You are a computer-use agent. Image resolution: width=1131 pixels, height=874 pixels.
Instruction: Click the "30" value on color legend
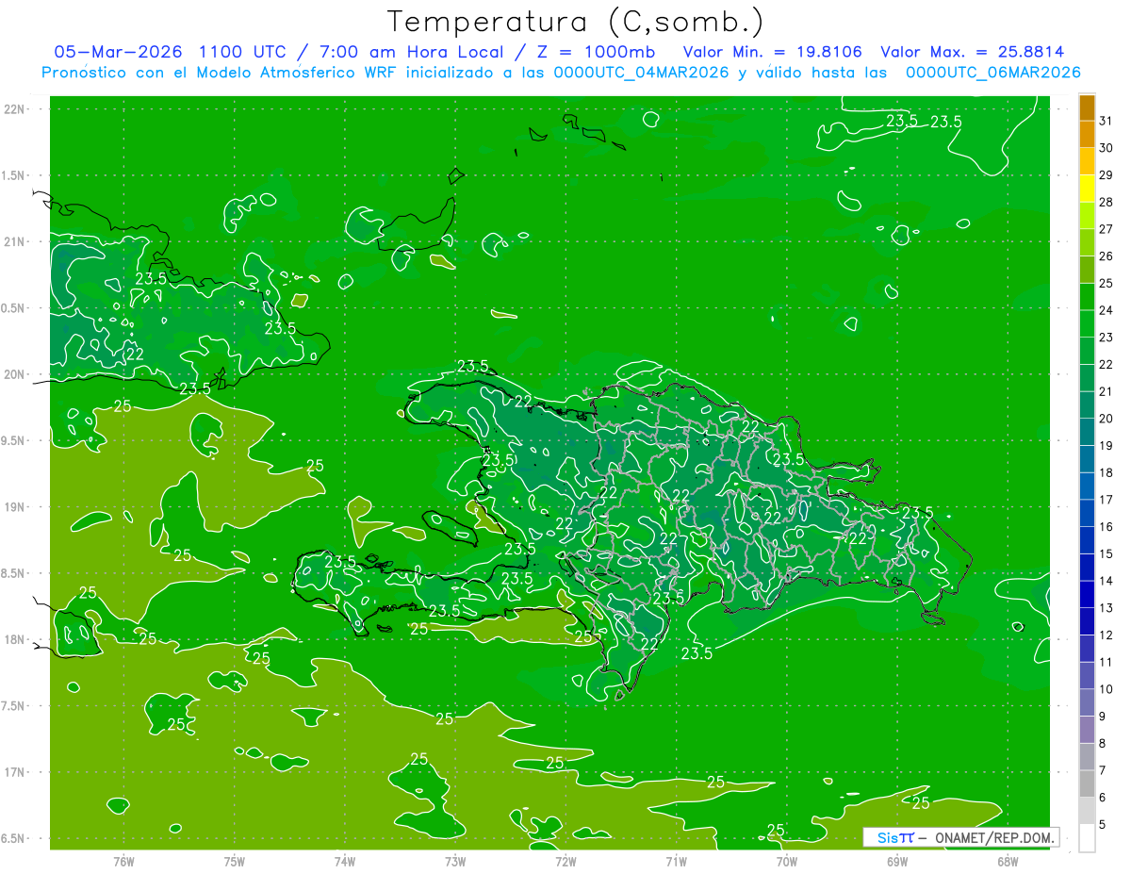(x=1106, y=148)
